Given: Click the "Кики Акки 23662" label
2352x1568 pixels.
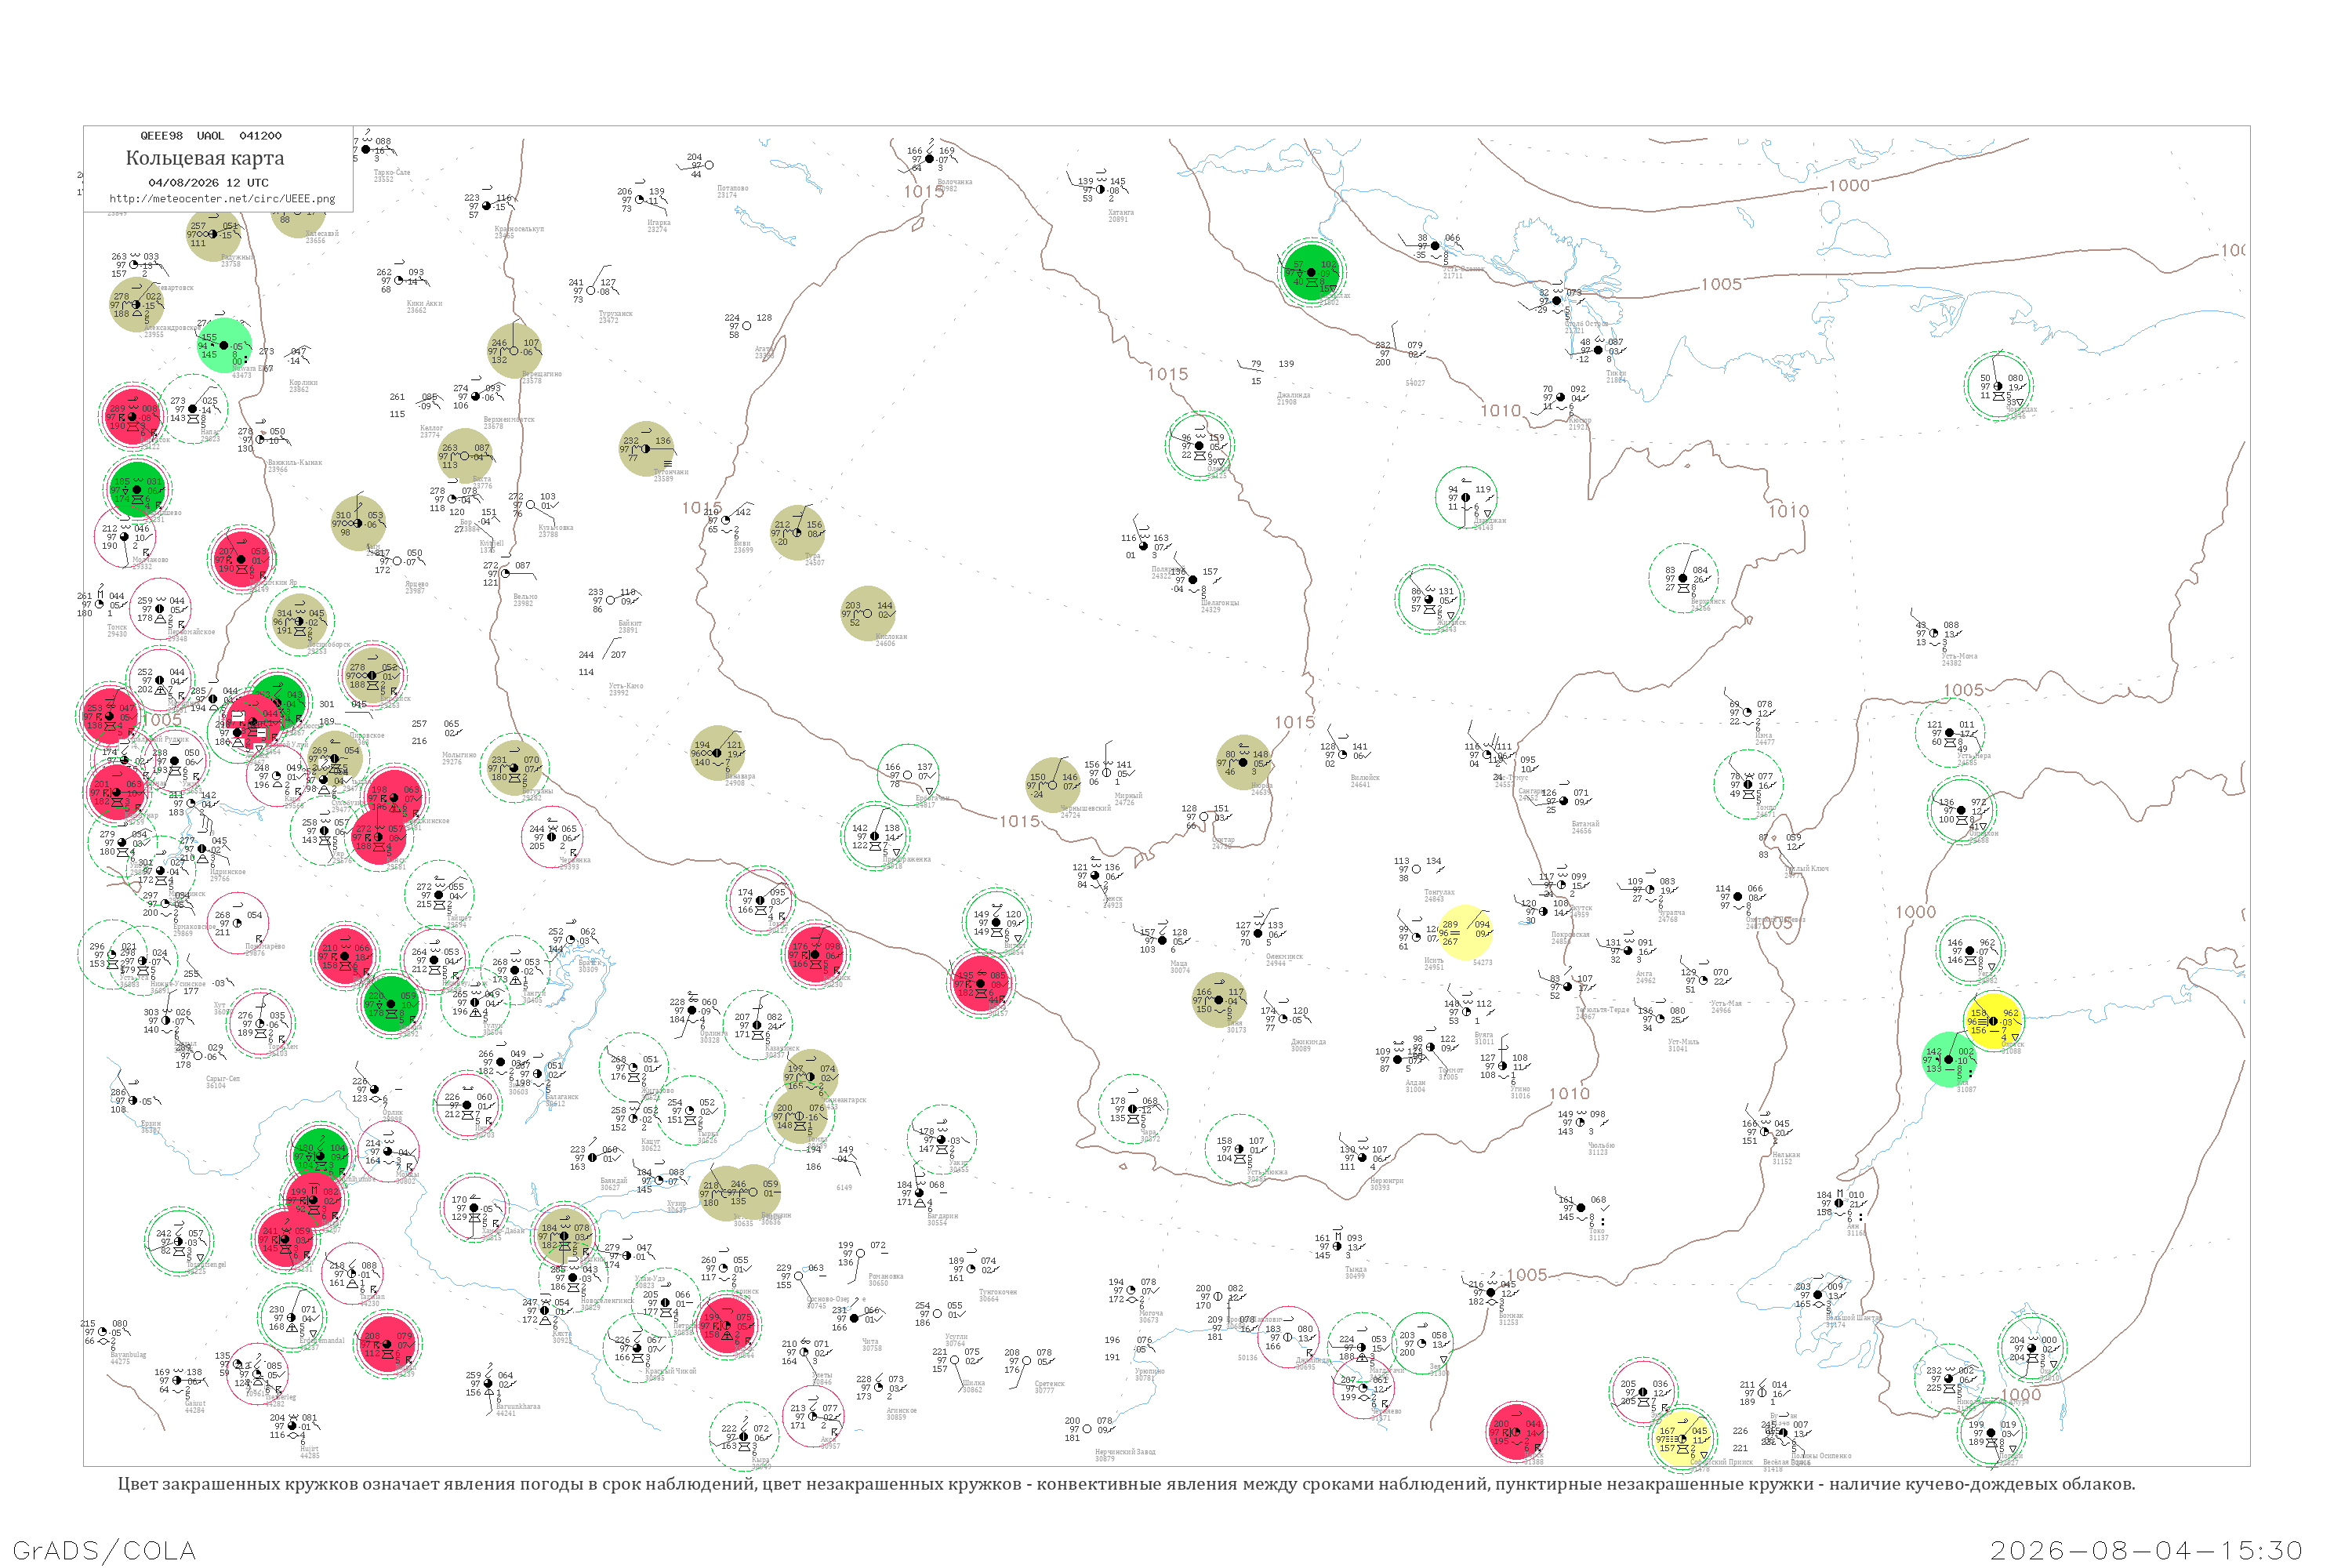Looking at the screenshot, I should click(x=423, y=307).
